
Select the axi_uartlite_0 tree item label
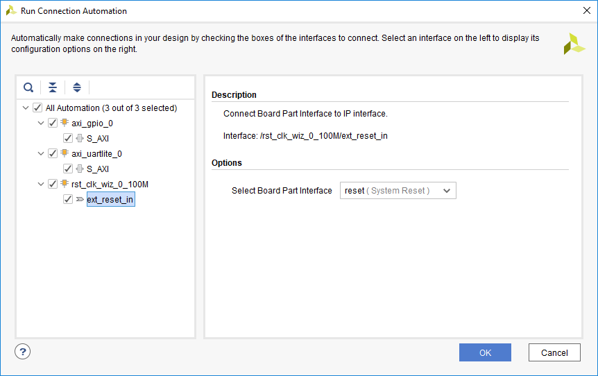(x=96, y=154)
